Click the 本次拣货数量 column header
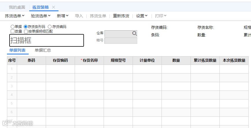The image size is (251, 128). [234, 61]
